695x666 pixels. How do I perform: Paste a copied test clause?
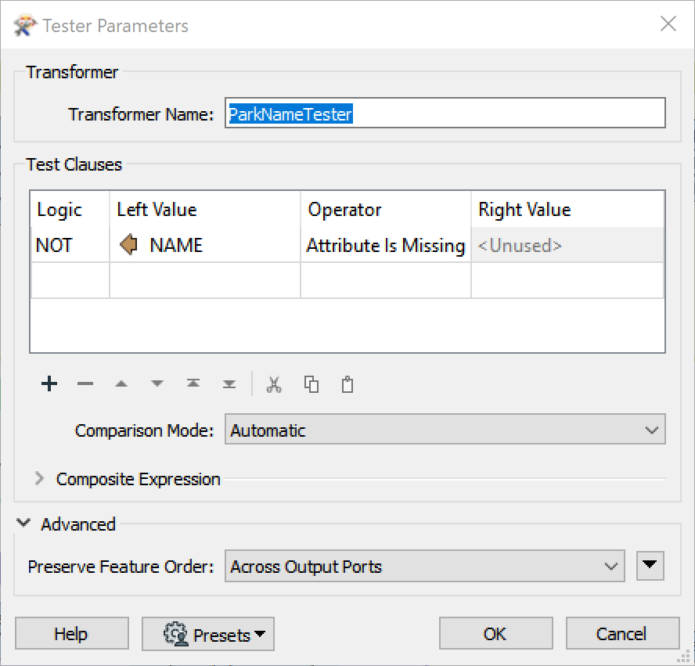(347, 383)
